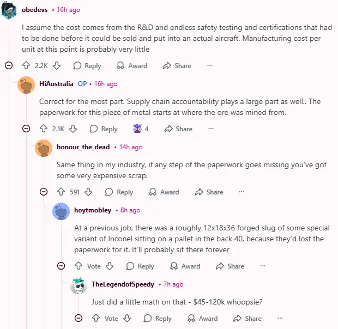The width and height of the screenshot is (338, 329).
Task: Open more options on honour_the_dead's comment
Action: 242,192
